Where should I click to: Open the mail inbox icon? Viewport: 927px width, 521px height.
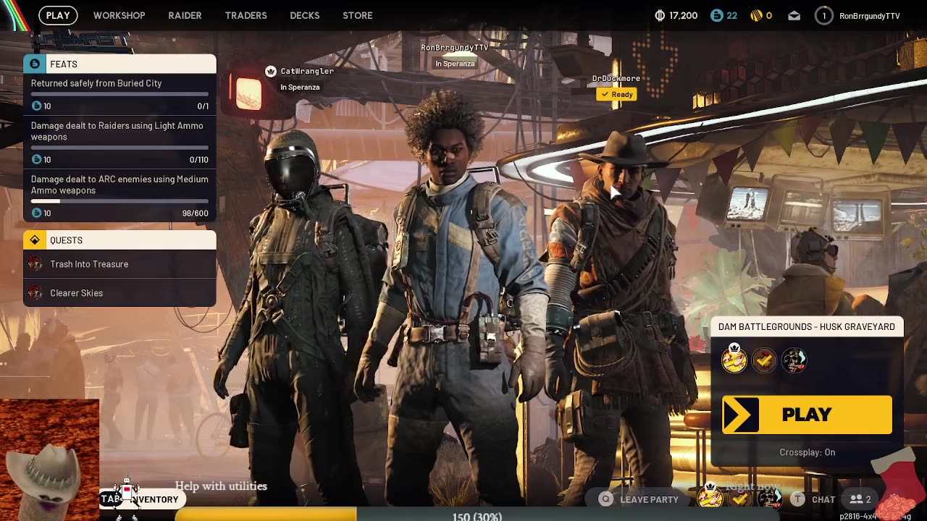pos(794,15)
